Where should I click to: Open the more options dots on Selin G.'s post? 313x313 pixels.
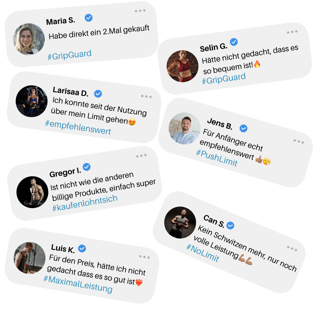click(292, 32)
